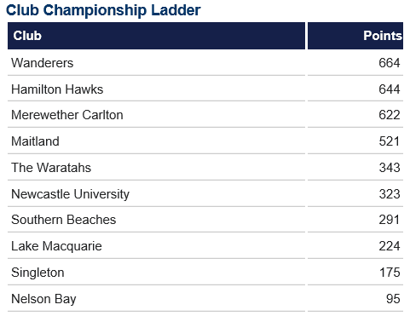This screenshot has width=410, height=316.
Task: Click the Newcastle University club name
Action: (x=70, y=194)
